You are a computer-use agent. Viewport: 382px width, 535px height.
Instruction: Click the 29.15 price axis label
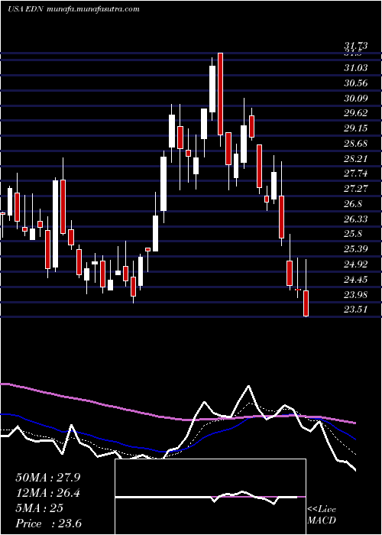click(x=356, y=128)
